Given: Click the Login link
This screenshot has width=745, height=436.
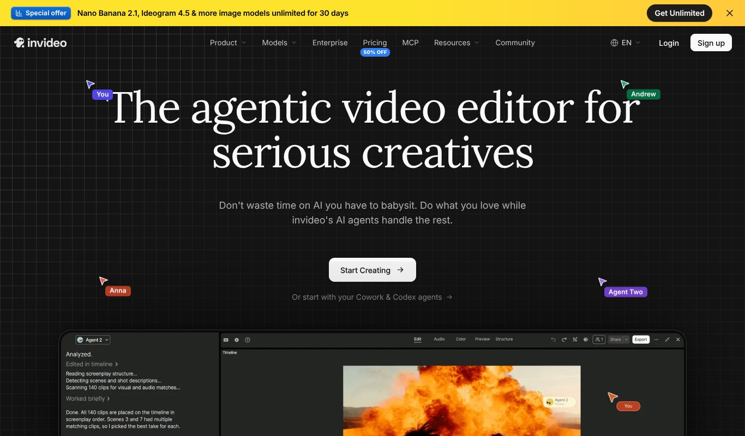Looking at the screenshot, I should point(669,43).
